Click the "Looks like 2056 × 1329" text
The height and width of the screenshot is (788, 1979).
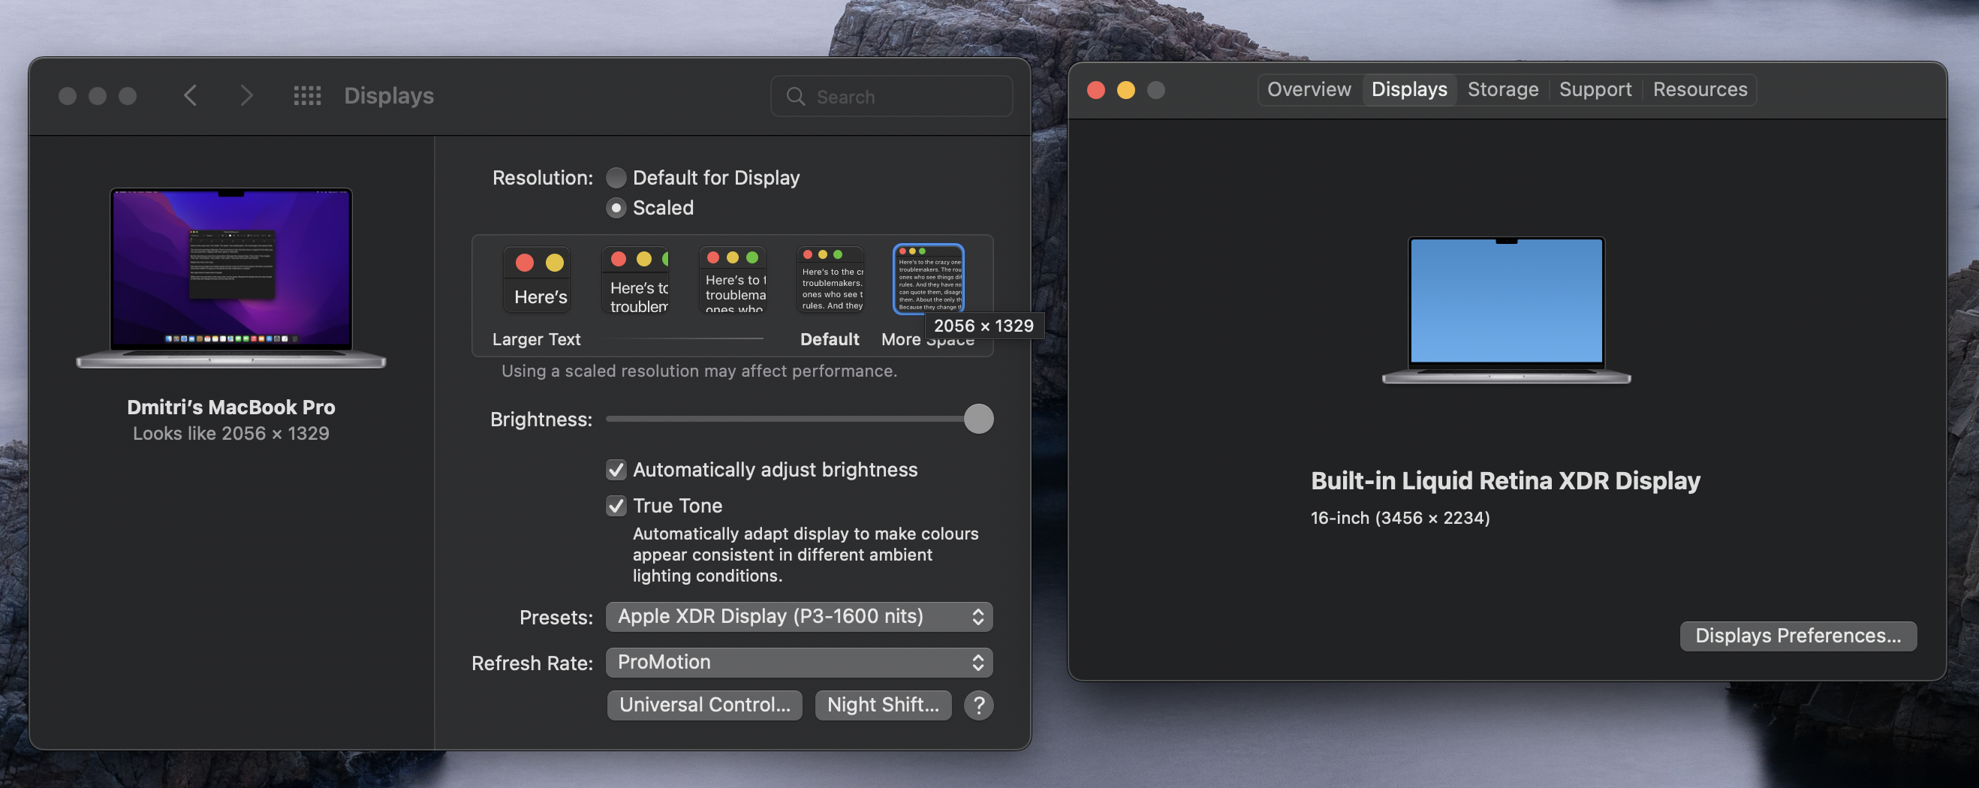coord(230,434)
